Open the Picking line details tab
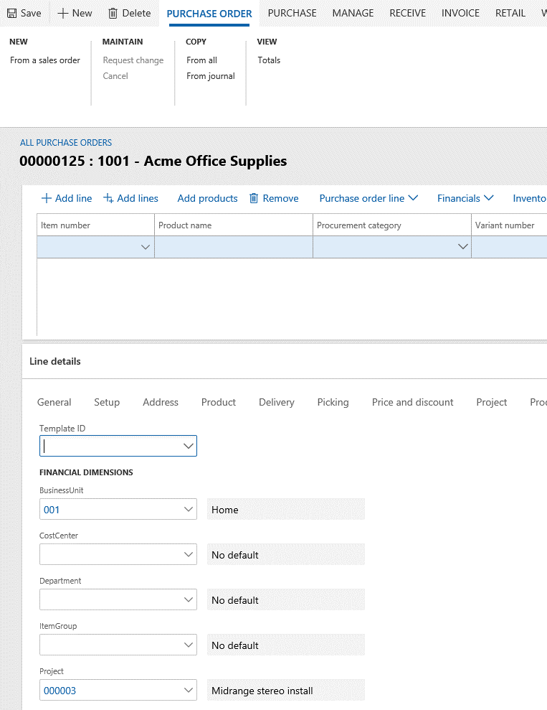Viewport: 547px width, 710px height. coord(333,402)
